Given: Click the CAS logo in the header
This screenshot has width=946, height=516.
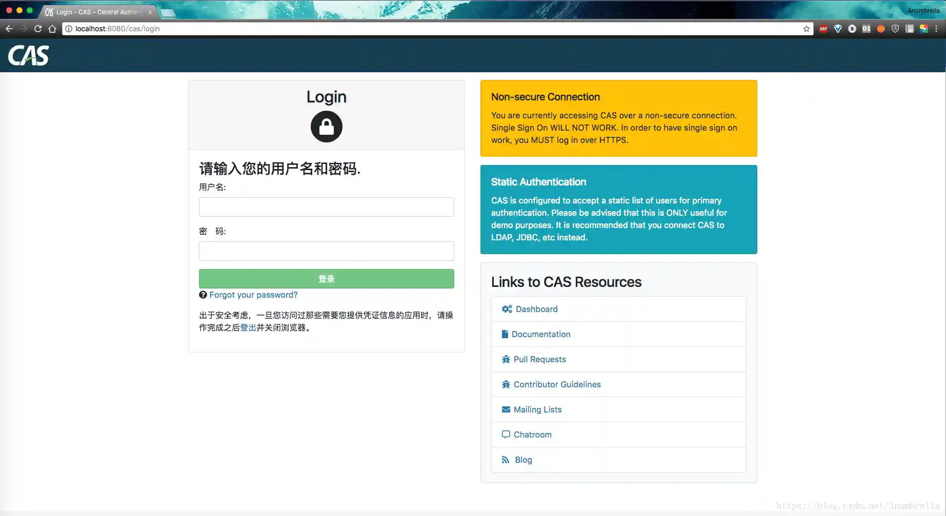Looking at the screenshot, I should coord(28,55).
